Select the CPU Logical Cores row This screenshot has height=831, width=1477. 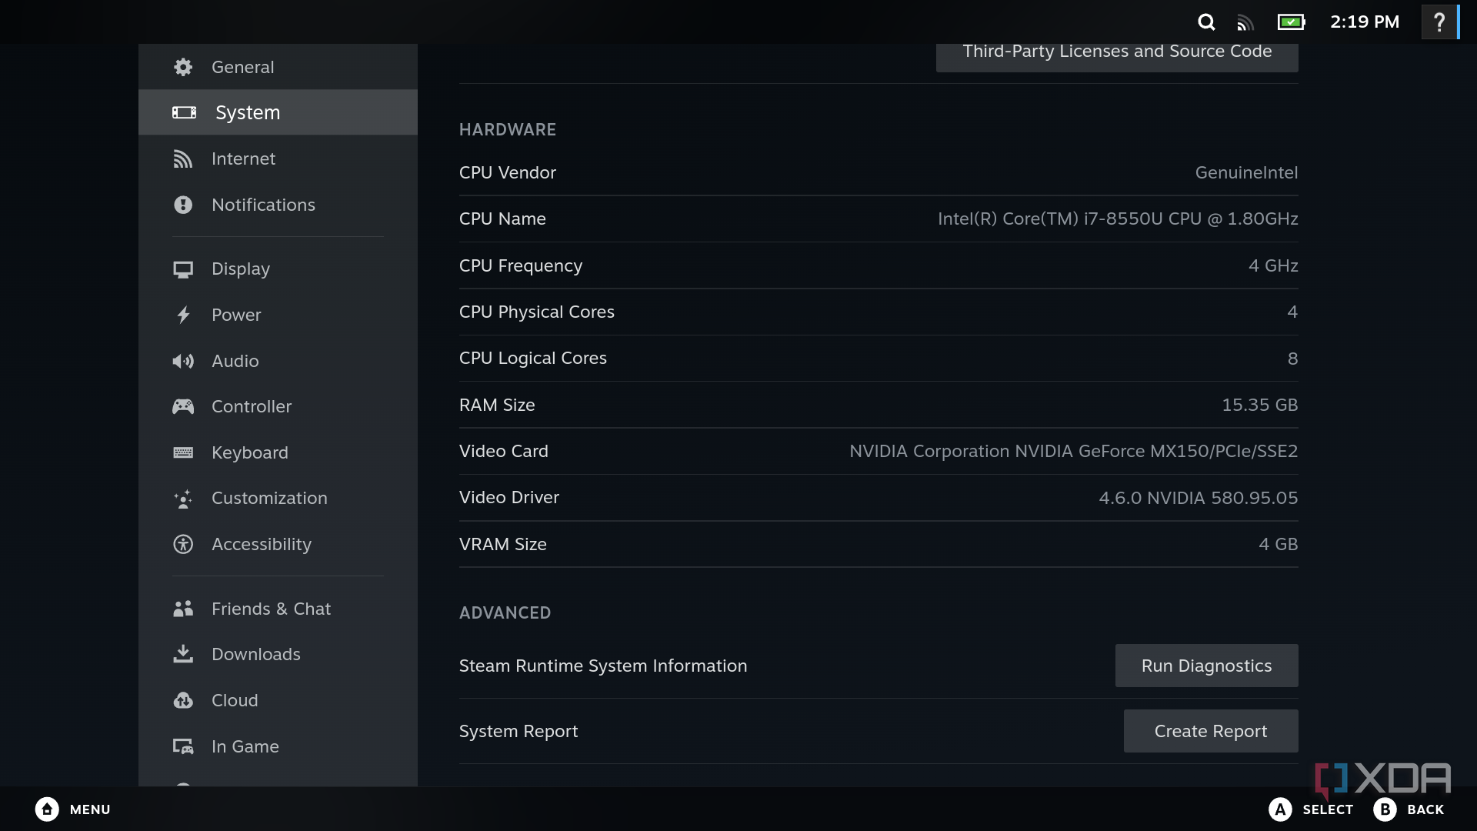(879, 358)
